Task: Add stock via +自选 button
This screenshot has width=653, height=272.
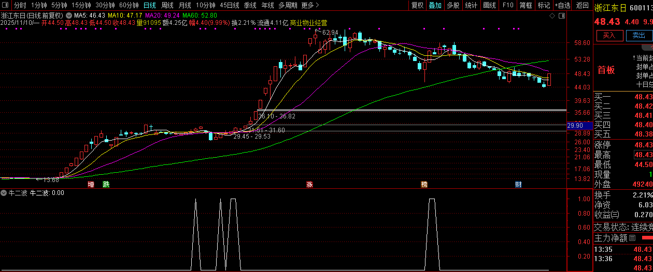Action: [563, 5]
